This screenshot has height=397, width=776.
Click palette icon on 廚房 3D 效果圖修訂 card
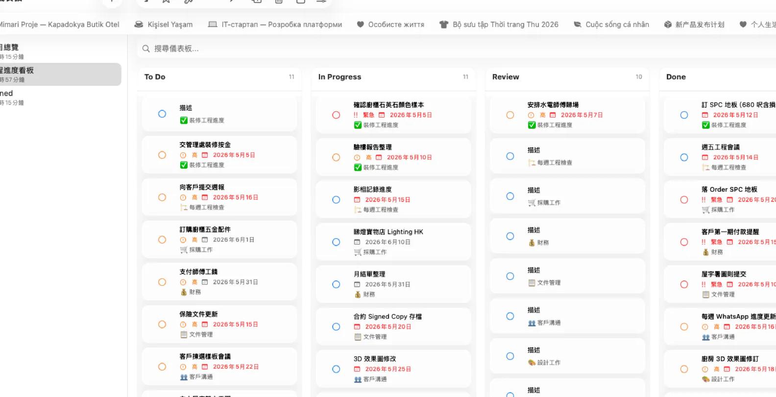click(705, 379)
